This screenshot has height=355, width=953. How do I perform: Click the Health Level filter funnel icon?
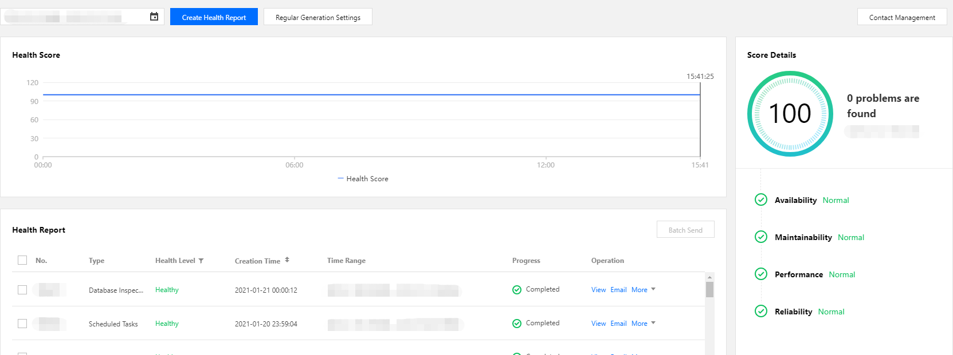pos(201,261)
